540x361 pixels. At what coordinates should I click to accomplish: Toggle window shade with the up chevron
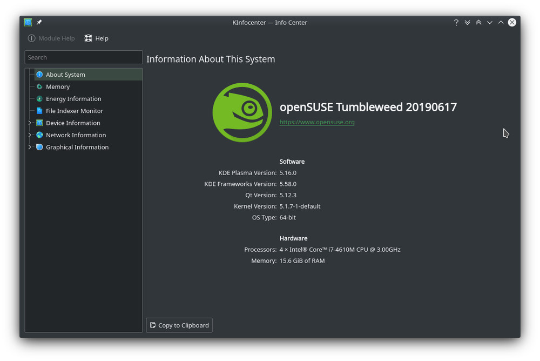click(501, 22)
